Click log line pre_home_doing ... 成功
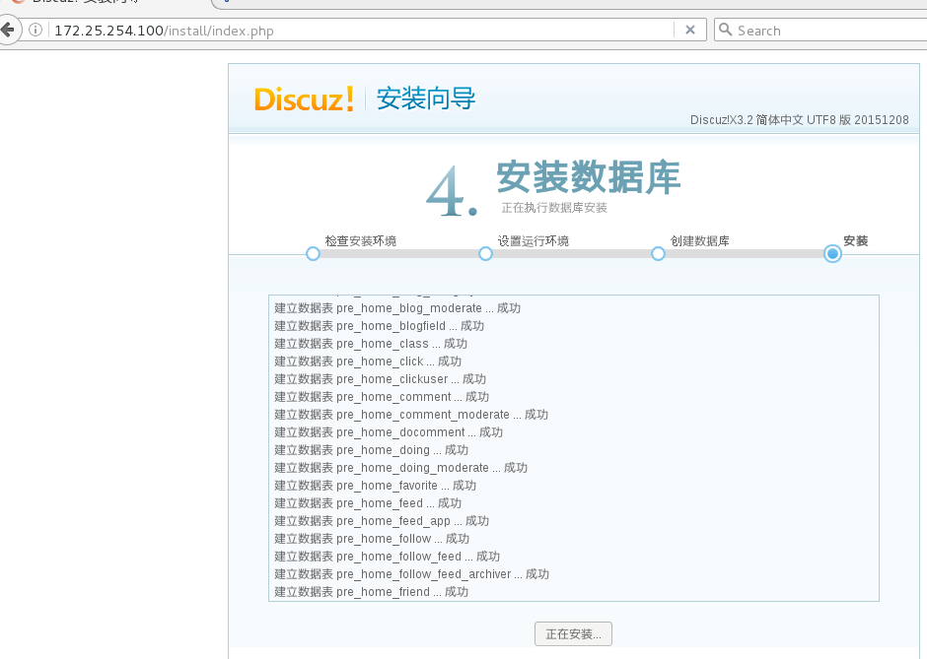The height and width of the screenshot is (659, 927). (371, 450)
